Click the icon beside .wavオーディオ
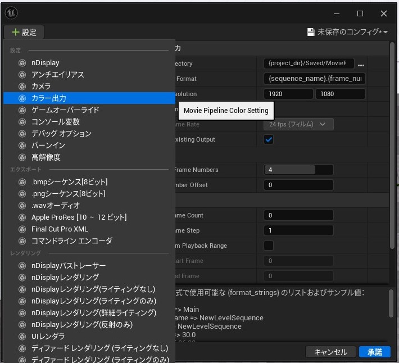Viewport: 399px width, 363px height. click(x=22, y=205)
